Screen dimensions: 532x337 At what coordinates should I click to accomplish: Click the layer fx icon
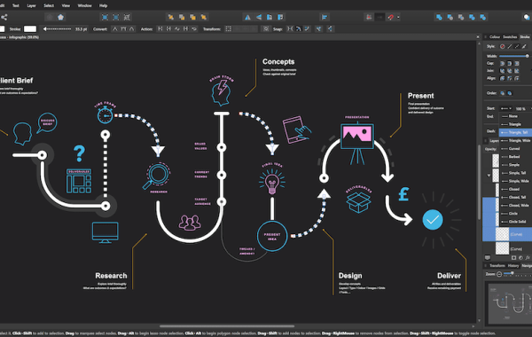pyautogui.click(x=528, y=258)
